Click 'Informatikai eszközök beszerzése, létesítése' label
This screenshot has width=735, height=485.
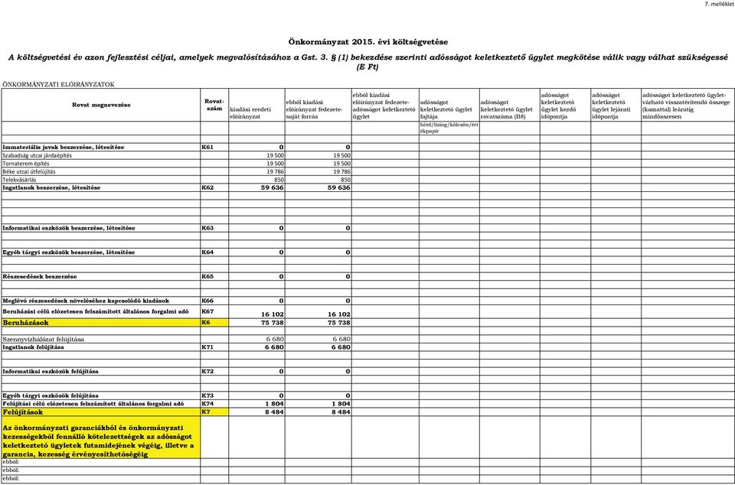(x=69, y=228)
